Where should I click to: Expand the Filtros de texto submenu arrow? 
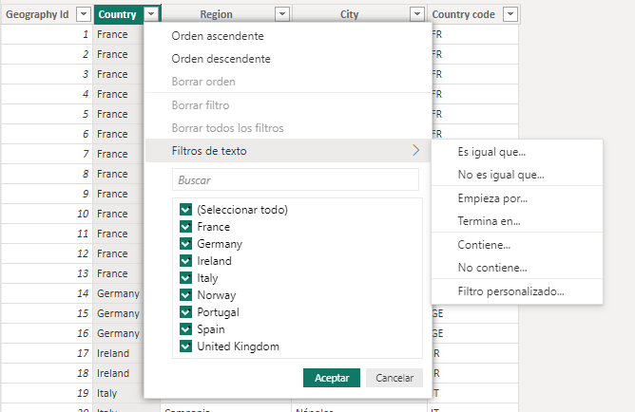point(415,151)
